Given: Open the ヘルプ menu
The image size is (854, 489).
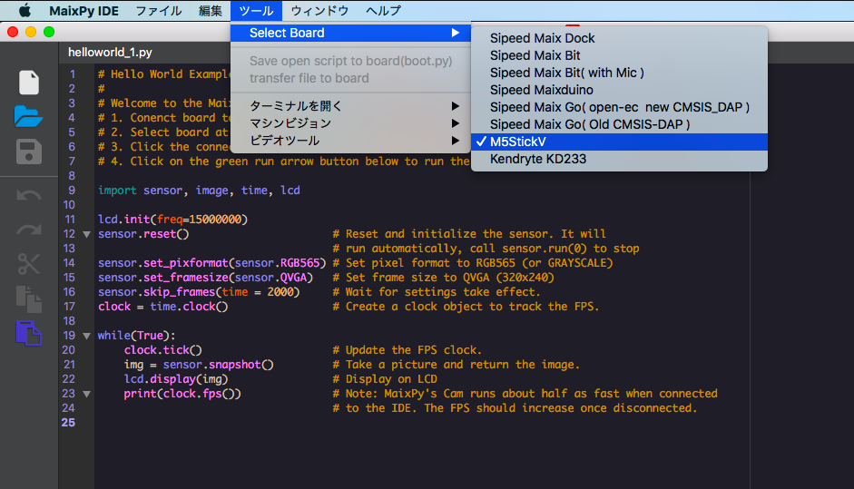Looking at the screenshot, I should point(383,10).
